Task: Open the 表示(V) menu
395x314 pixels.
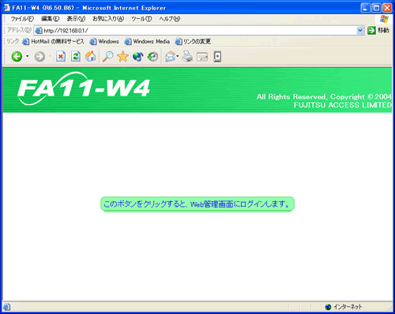Action: [x=76, y=19]
